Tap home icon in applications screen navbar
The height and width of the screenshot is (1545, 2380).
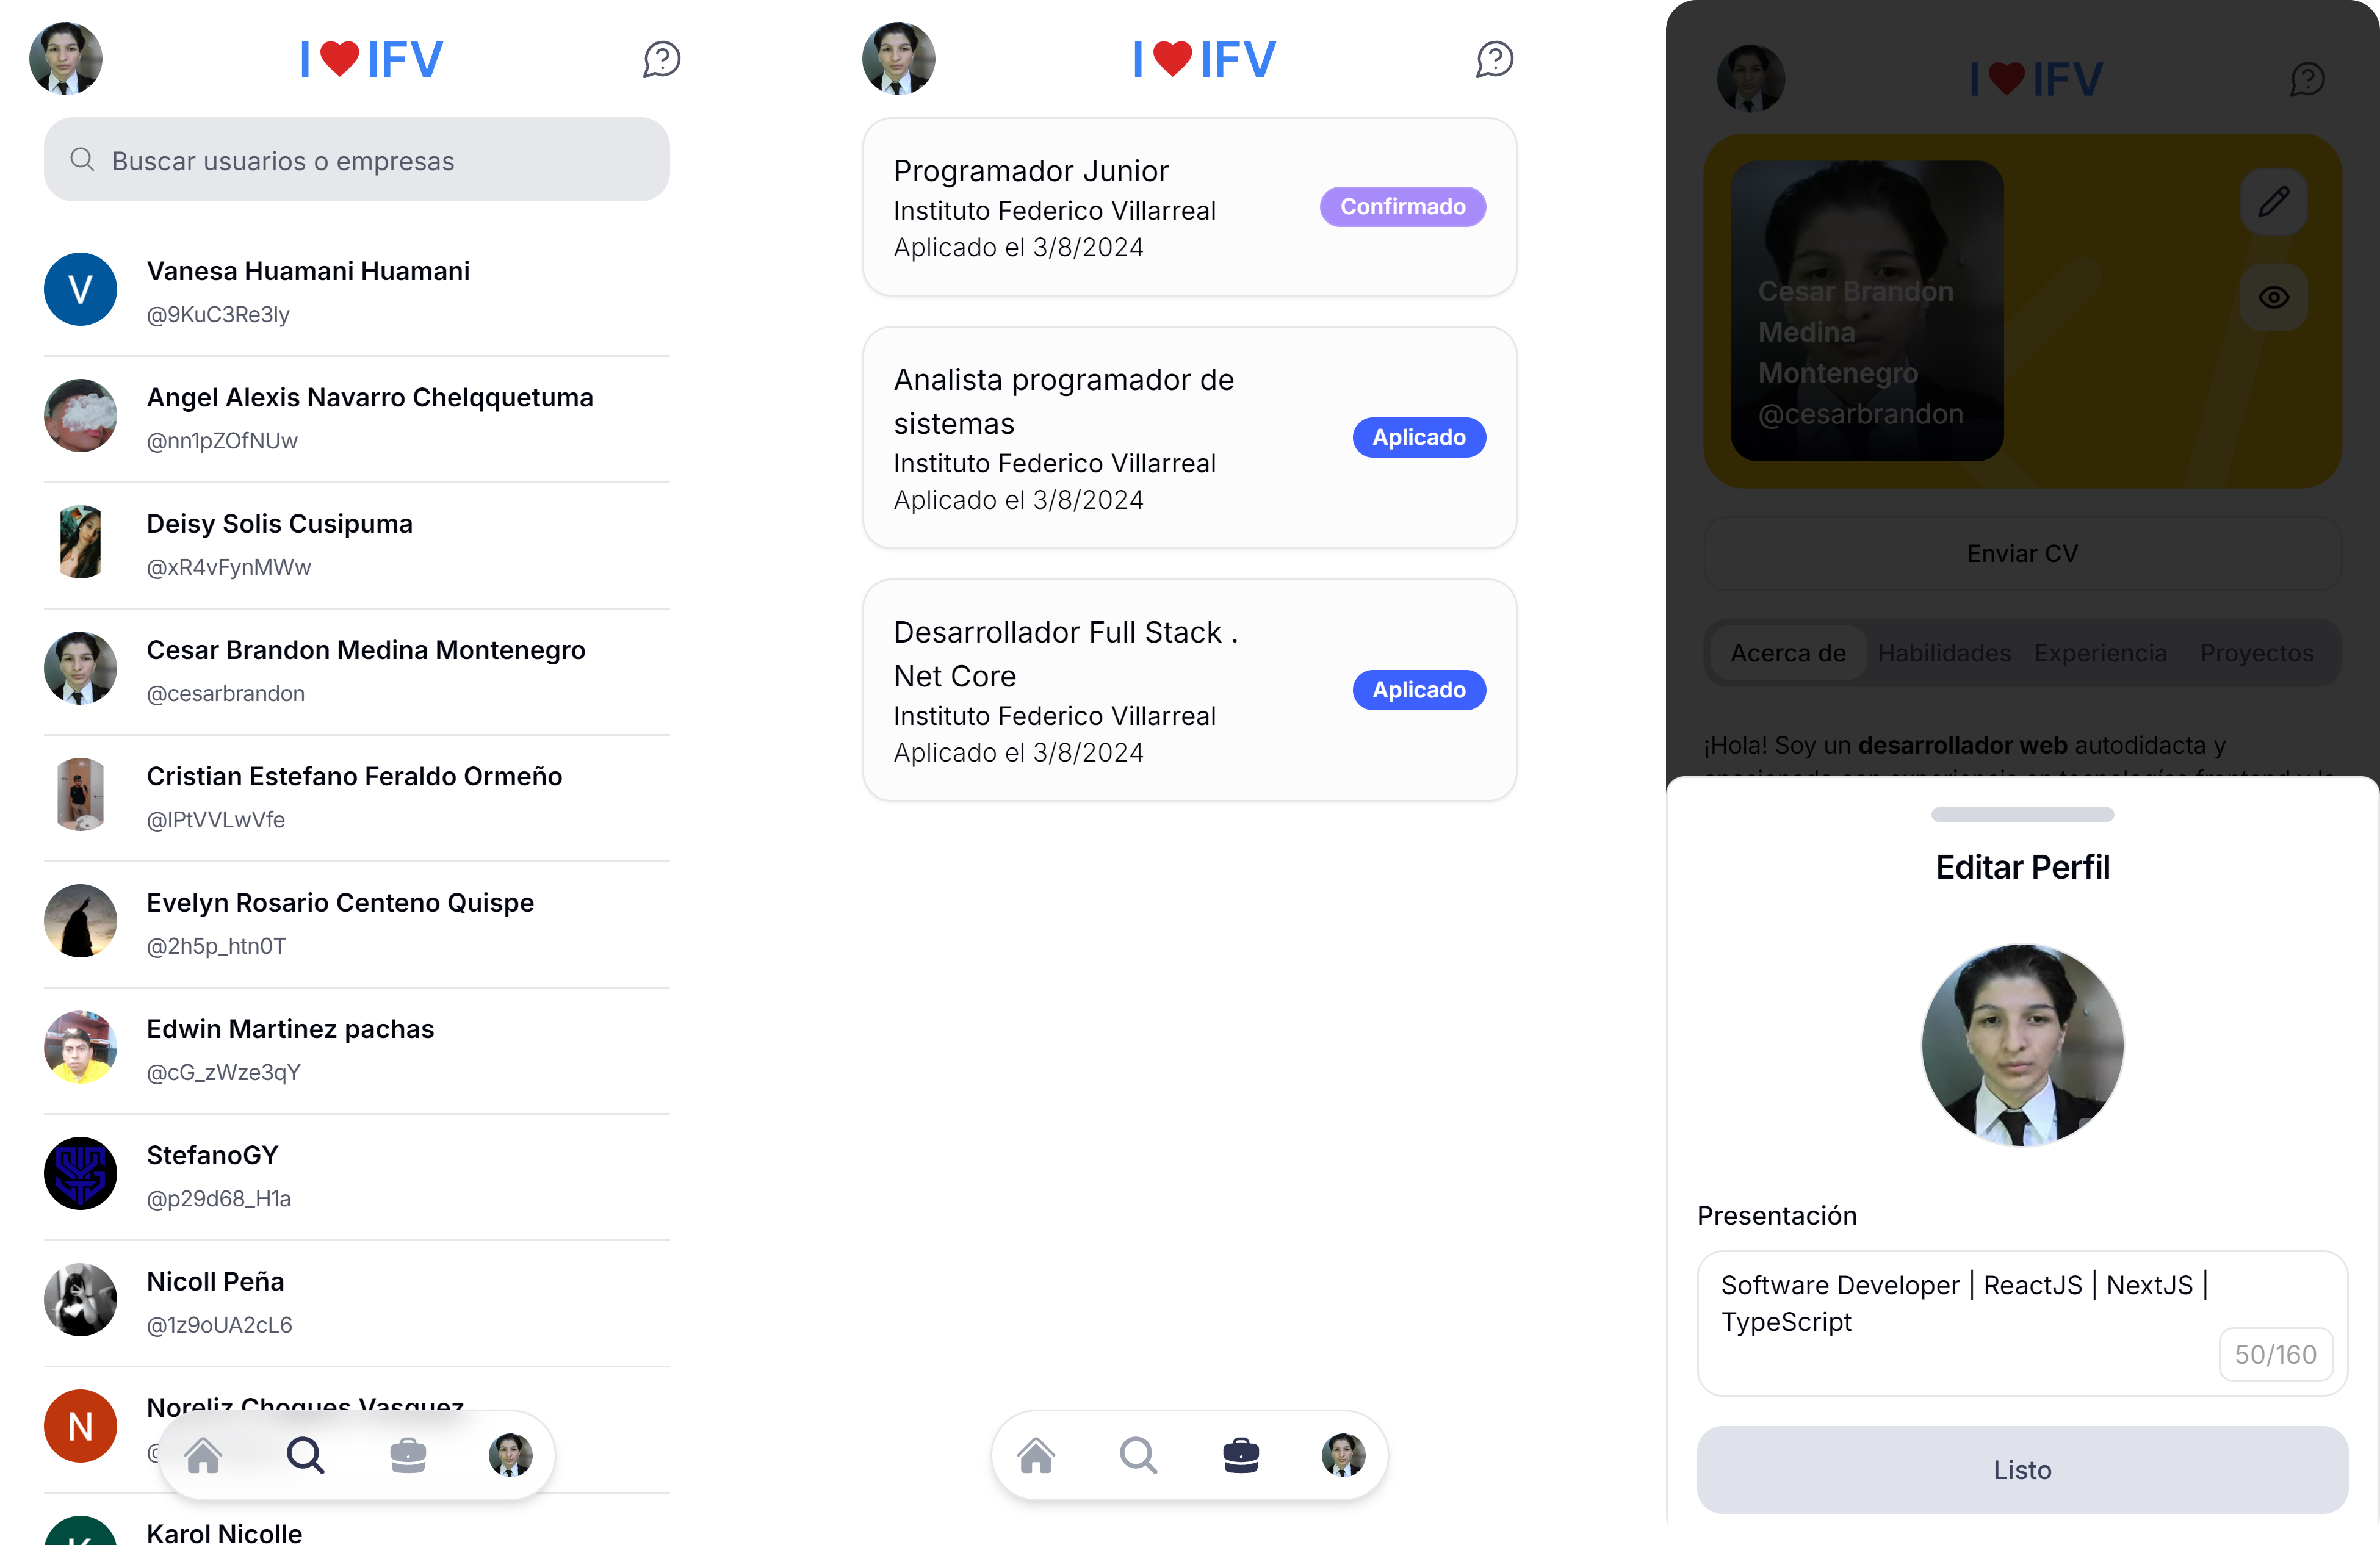tap(1036, 1455)
